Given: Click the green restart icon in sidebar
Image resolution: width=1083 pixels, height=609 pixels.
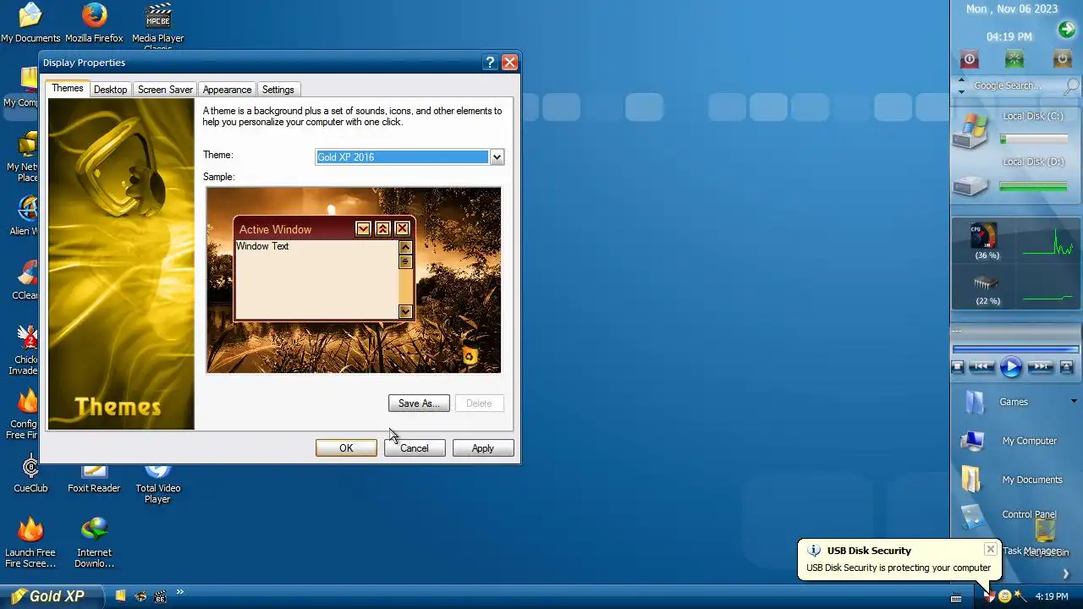Looking at the screenshot, I should click(x=1014, y=59).
